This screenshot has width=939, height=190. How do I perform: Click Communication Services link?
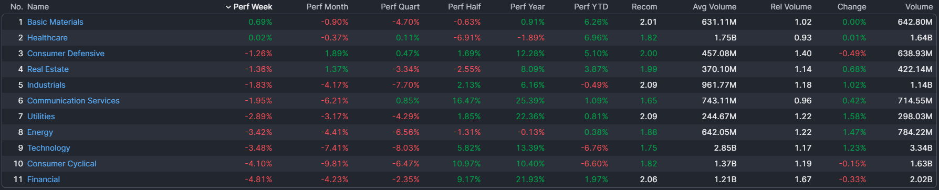[74, 101]
